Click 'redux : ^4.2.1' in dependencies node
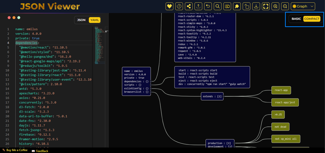The width and height of the screenshot is (325, 153). coord(188,44)
